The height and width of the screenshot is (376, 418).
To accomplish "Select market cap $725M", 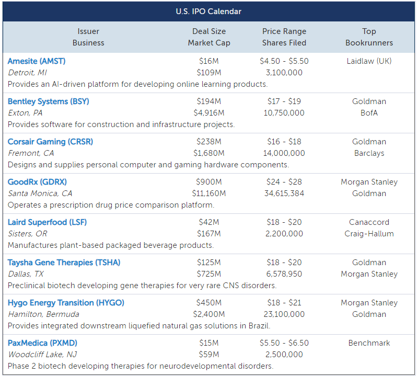I will [209, 274].
